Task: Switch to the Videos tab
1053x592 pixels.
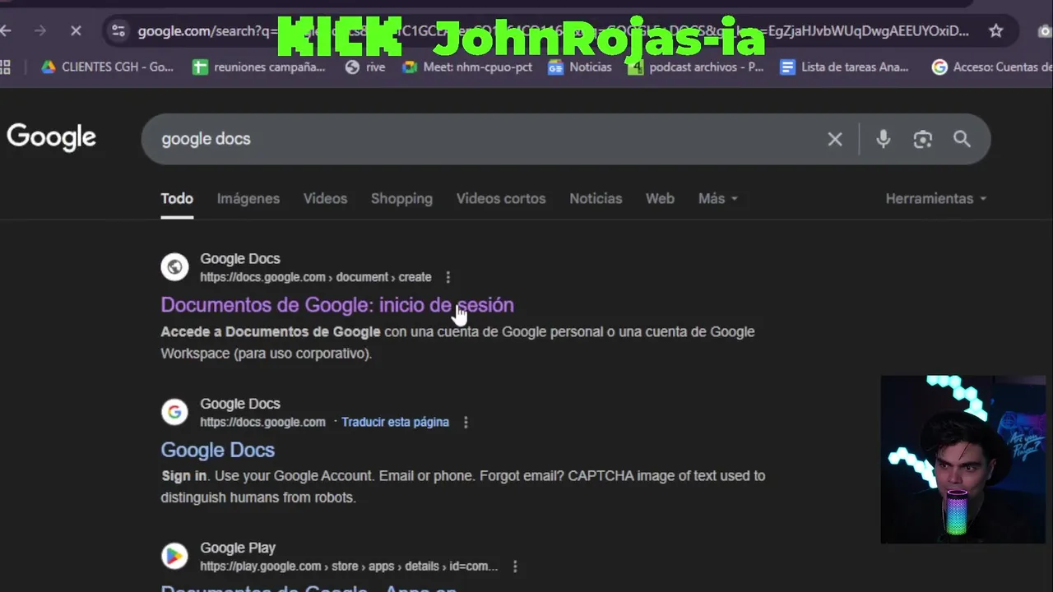Action: pyautogui.click(x=325, y=199)
